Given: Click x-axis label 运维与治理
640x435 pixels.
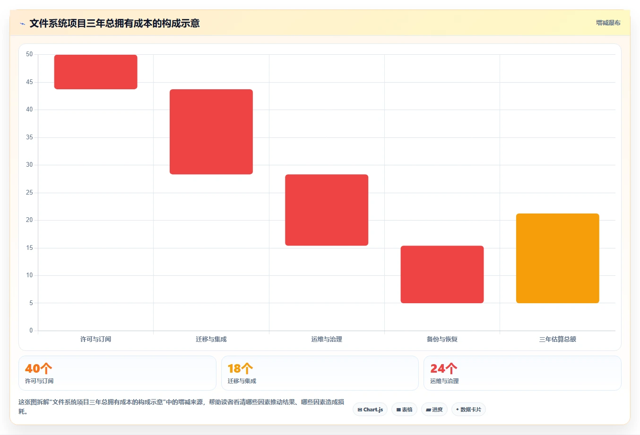Looking at the screenshot, I should 327,339.
